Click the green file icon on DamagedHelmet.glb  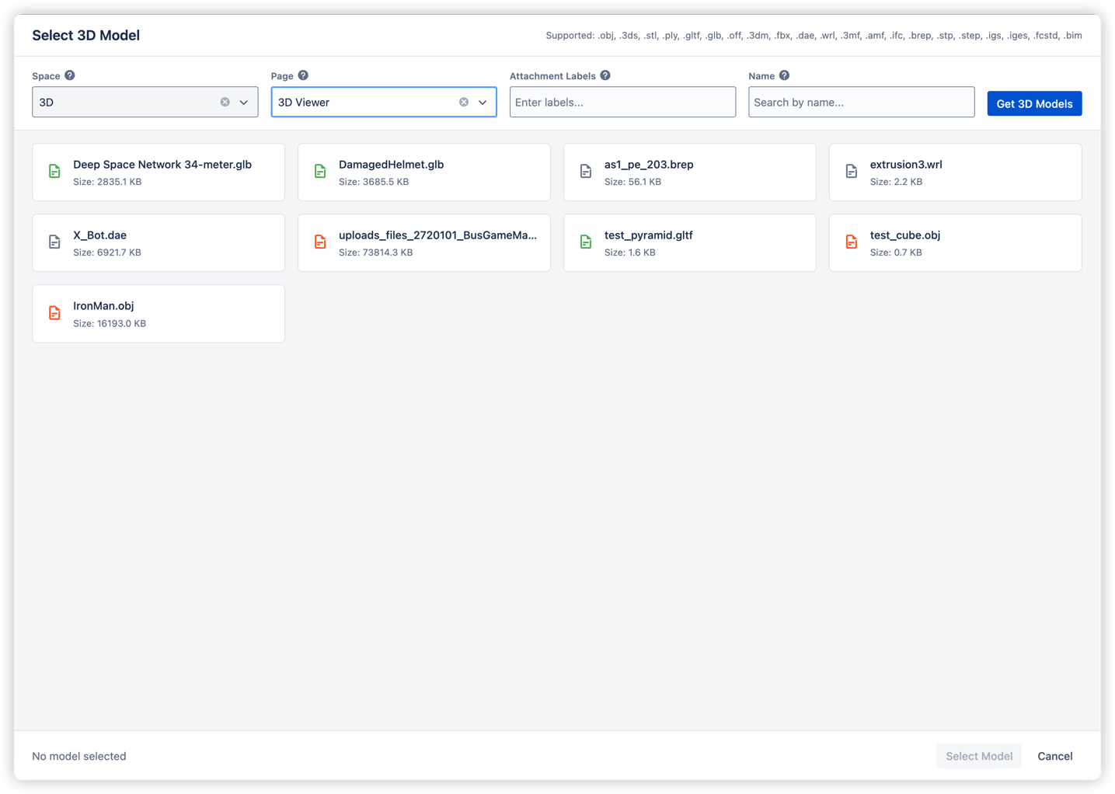320,171
